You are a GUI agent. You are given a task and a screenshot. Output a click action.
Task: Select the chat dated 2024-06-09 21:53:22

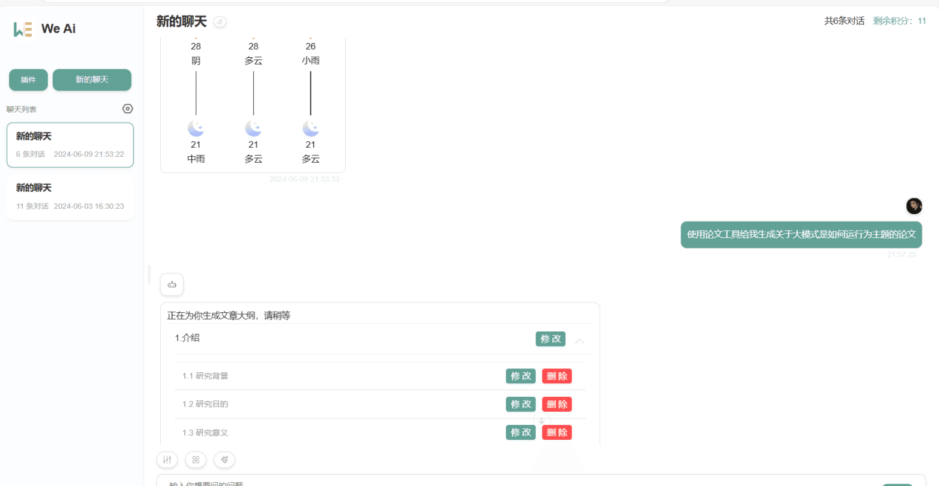click(x=70, y=145)
